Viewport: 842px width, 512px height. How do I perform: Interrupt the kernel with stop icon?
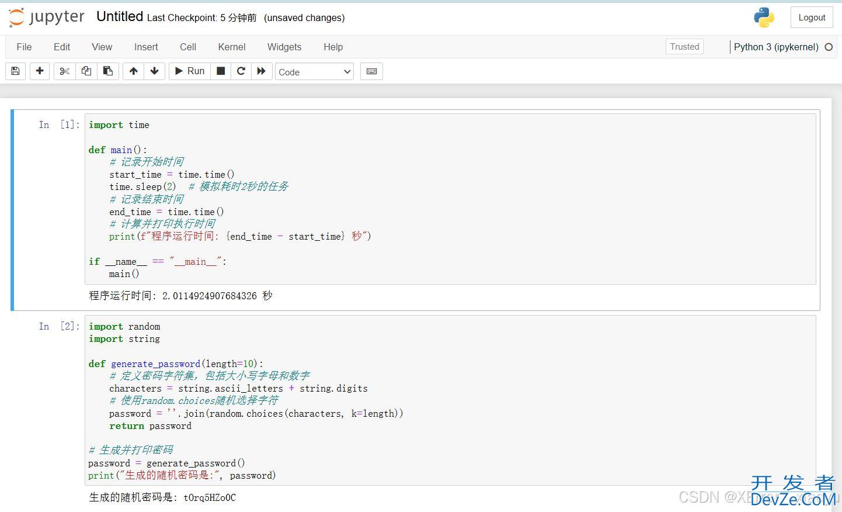(221, 71)
